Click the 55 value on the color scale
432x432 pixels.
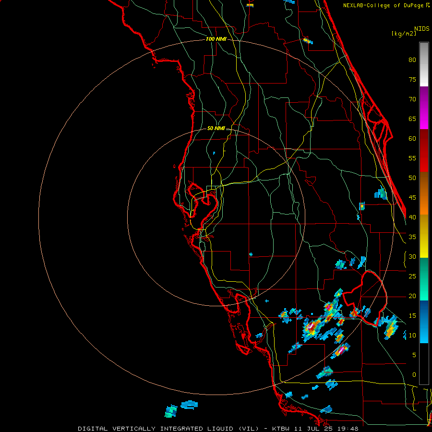pyautogui.click(x=412, y=158)
